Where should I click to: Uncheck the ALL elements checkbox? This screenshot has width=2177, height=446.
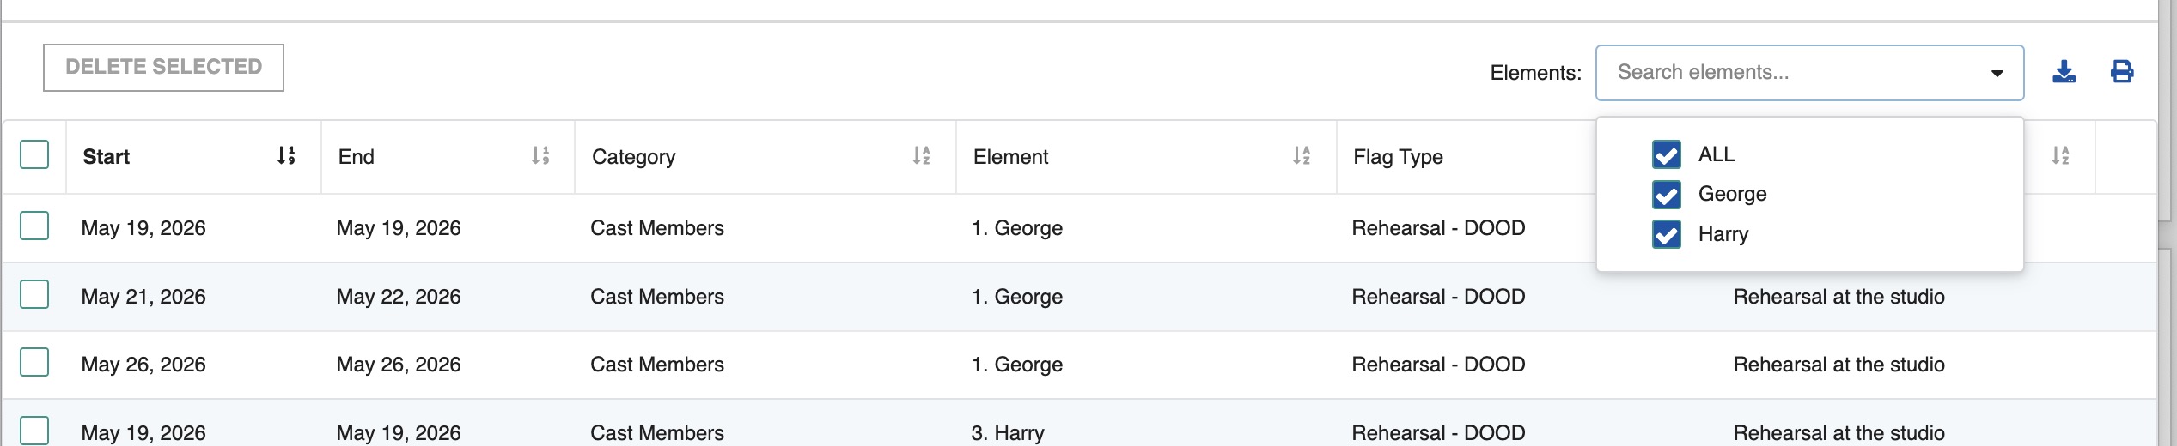[x=1666, y=154]
